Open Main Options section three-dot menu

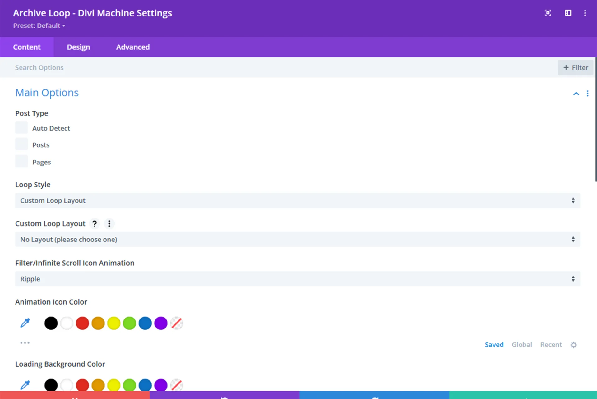[587, 94]
